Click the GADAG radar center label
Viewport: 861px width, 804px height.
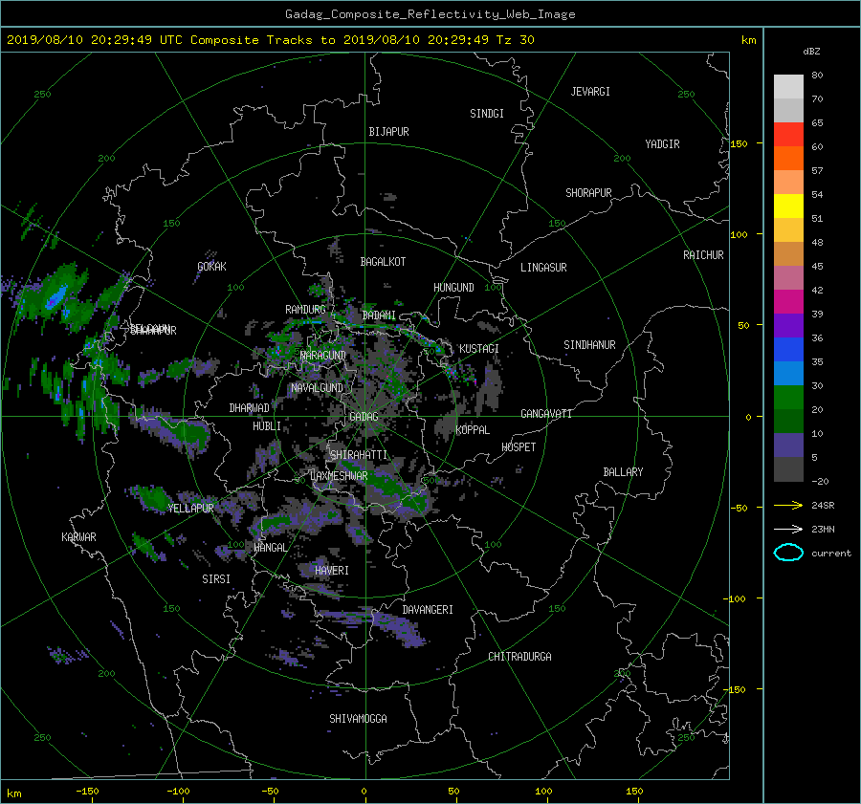(364, 417)
